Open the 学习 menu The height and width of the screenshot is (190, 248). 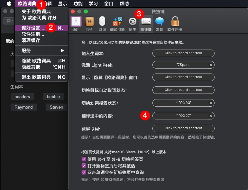click(x=93, y=4)
